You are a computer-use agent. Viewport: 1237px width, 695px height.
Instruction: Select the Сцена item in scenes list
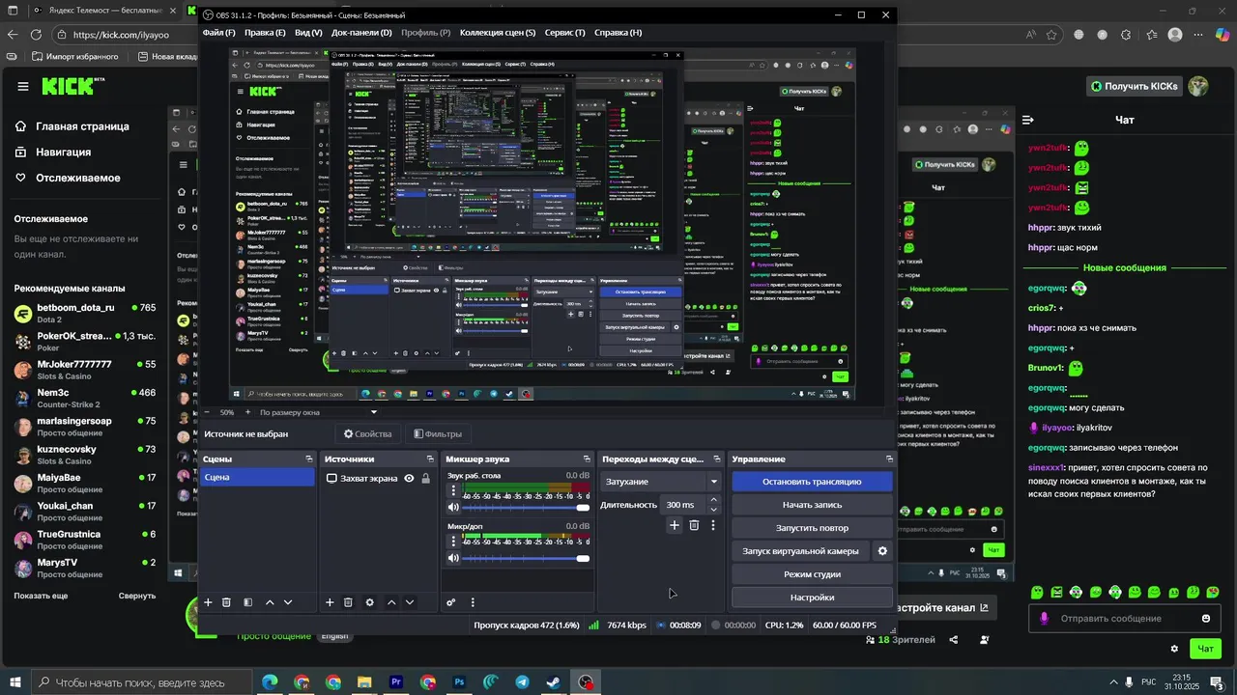[x=258, y=478]
